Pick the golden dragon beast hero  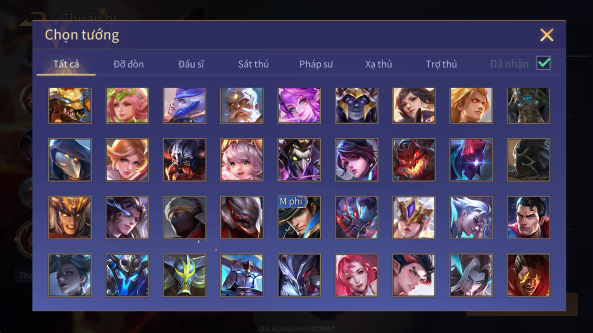pos(70,106)
